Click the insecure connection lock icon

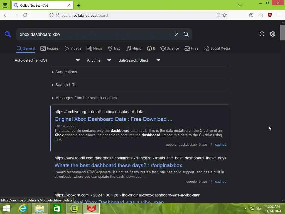click(58, 15)
